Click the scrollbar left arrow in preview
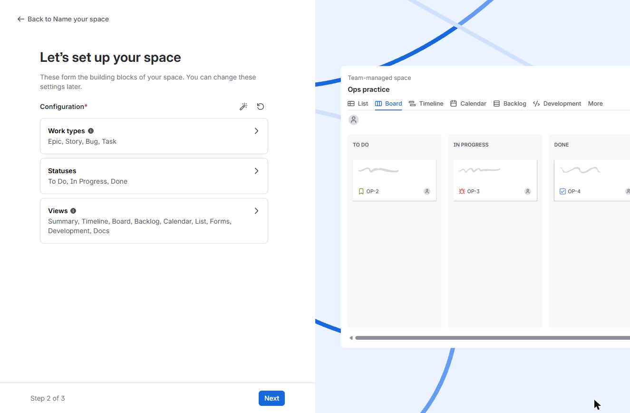630x413 pixels. (x=351, y=338)
